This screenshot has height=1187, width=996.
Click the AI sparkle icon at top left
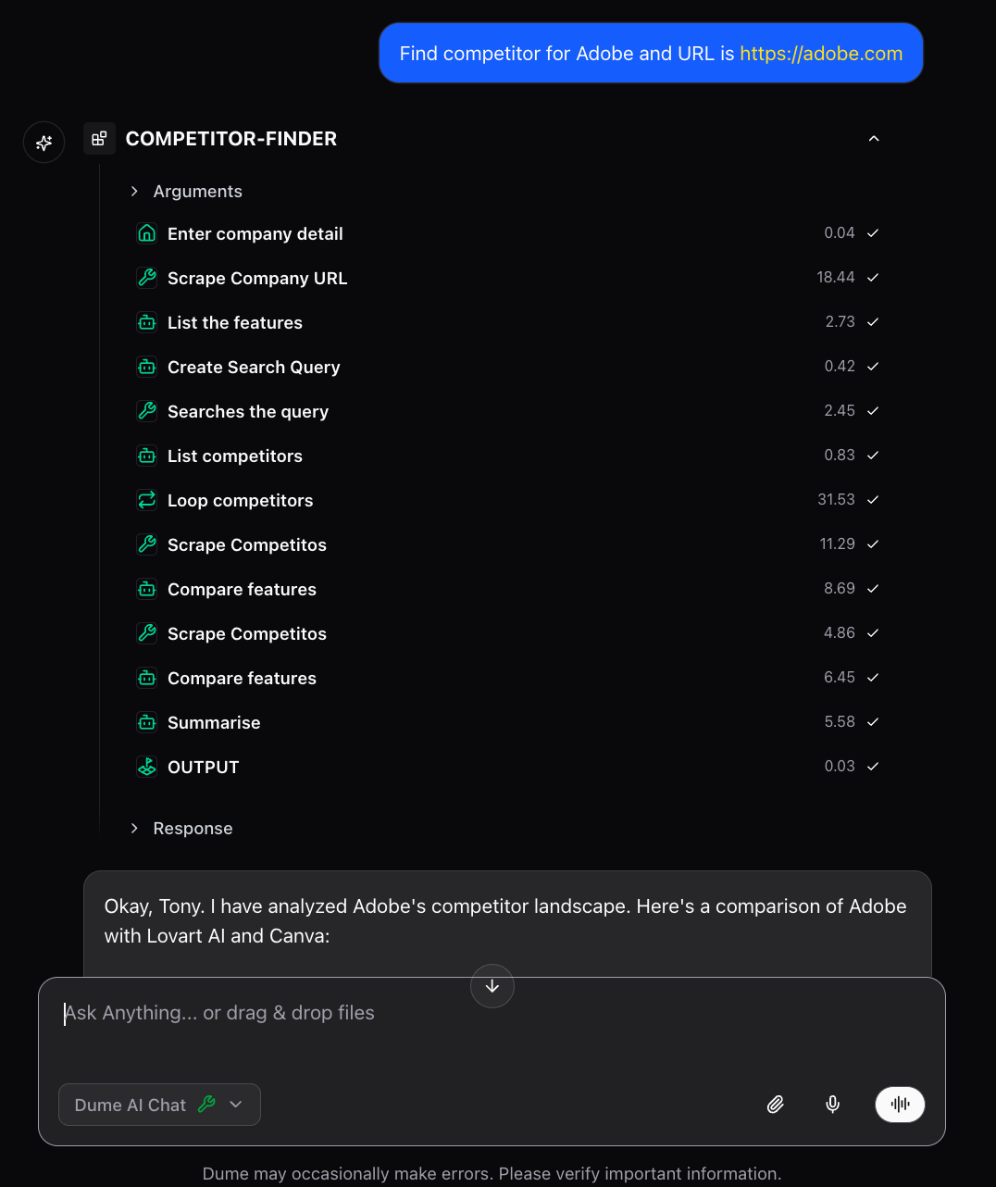(x=44, y=142)
